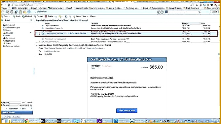Open the blue gear settings icon
221x124 pixels.
coord(29,12)
